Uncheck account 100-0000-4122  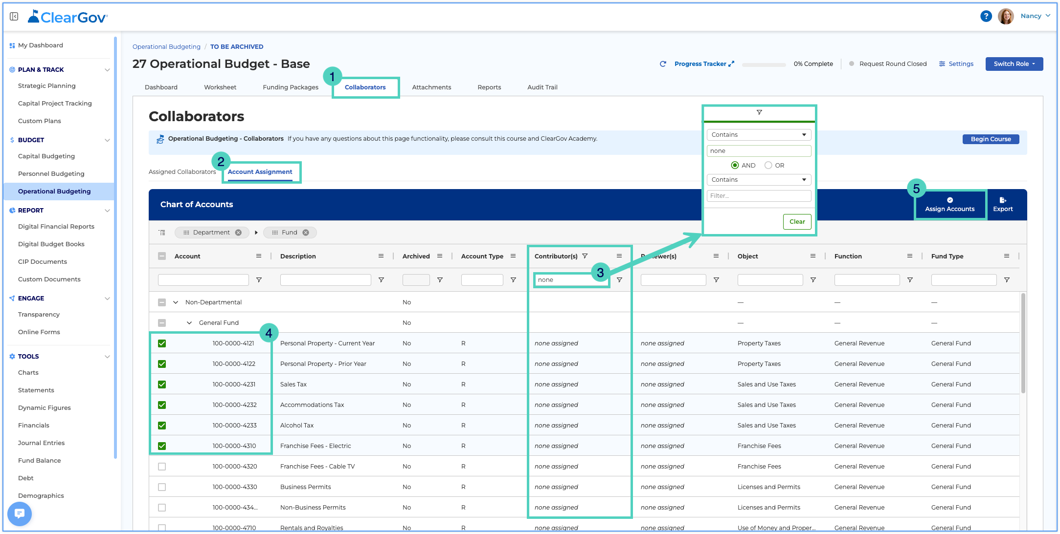click(162, 364)
